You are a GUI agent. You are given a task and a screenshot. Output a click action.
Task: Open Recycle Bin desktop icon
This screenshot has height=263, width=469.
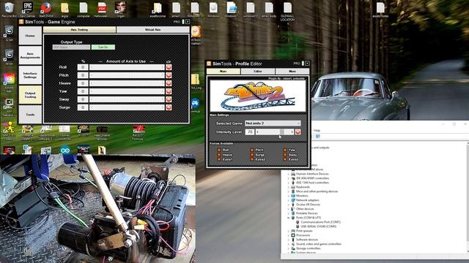pos(9,9)
